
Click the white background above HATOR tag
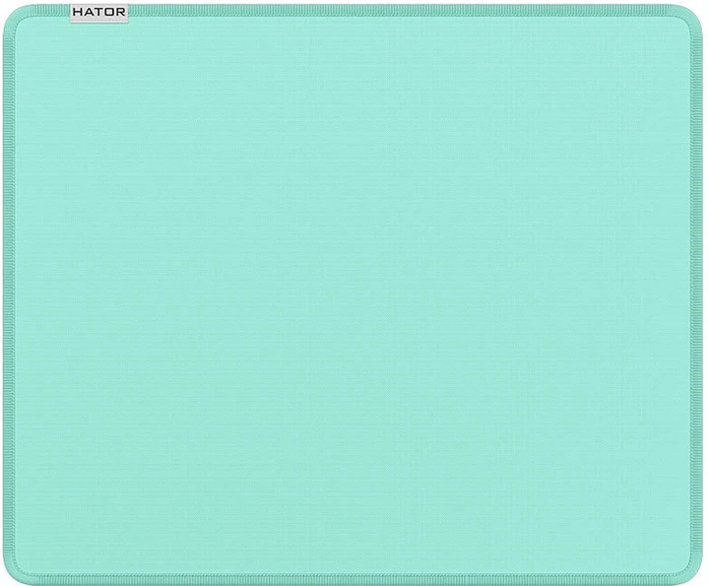click(99, 2)
